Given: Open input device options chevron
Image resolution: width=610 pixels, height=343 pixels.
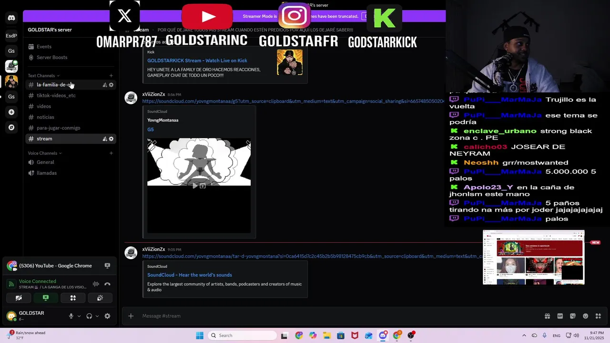Looking at the screenshot, I should coord(79,316).
